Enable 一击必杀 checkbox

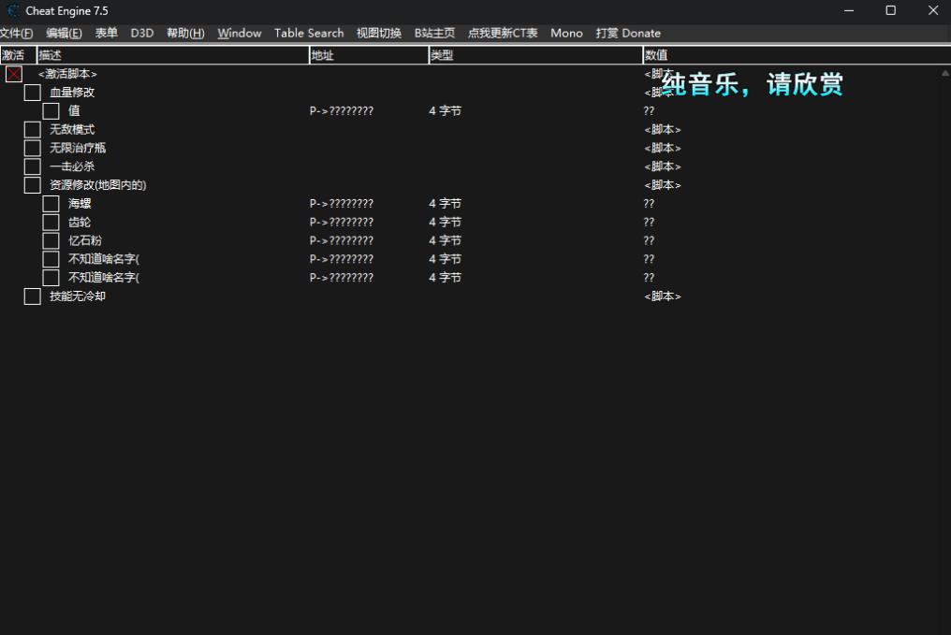[32, 166]
